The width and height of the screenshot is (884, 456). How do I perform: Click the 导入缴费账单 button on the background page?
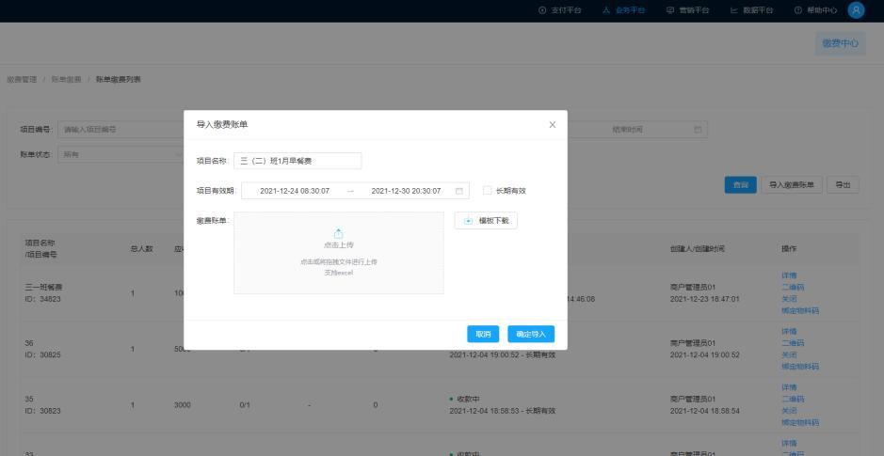(x=792, y=184)
